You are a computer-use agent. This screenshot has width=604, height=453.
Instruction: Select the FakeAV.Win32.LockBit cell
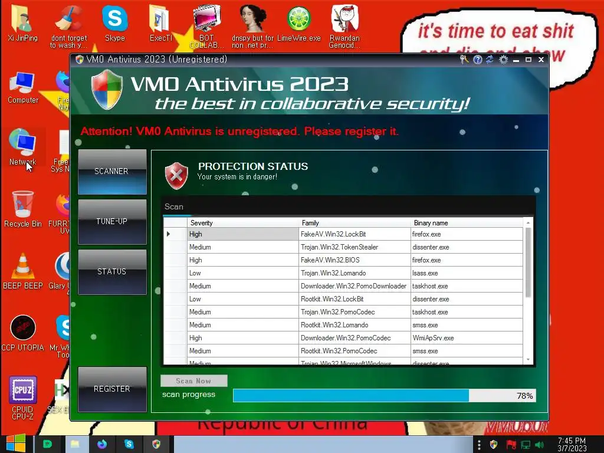point(354,234)
